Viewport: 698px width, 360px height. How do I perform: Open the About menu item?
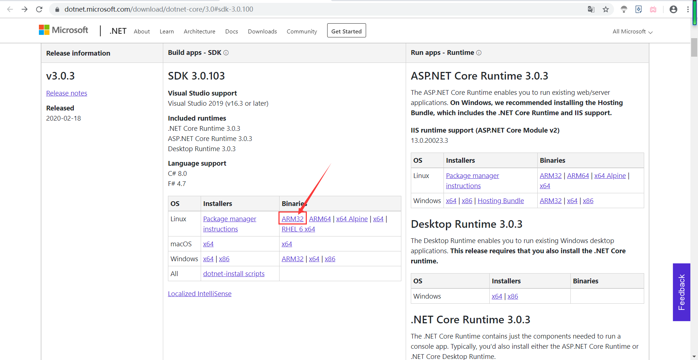click(x=142, y=32)
